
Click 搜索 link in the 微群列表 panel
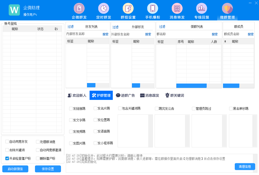point(215,34)
